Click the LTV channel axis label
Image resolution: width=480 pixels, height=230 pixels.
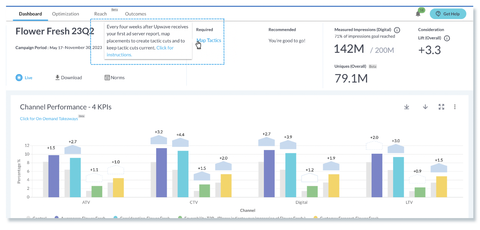coord(409,202)
